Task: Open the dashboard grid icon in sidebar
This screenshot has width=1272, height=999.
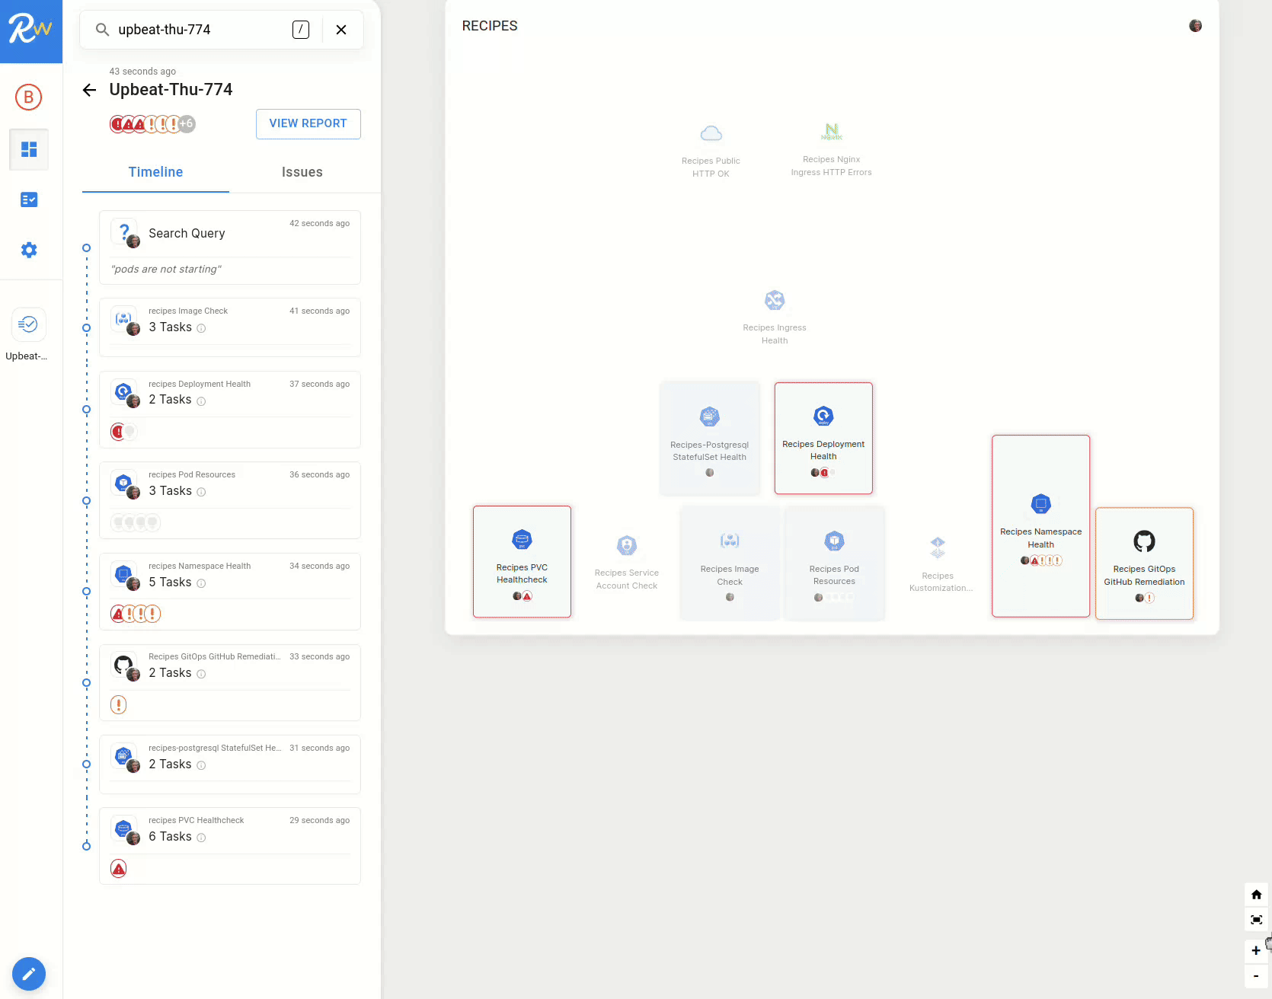Action: pos(29,149)
